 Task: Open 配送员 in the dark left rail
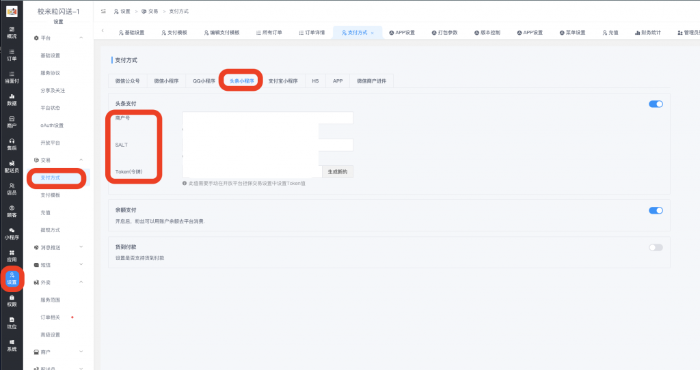(12, 167)
